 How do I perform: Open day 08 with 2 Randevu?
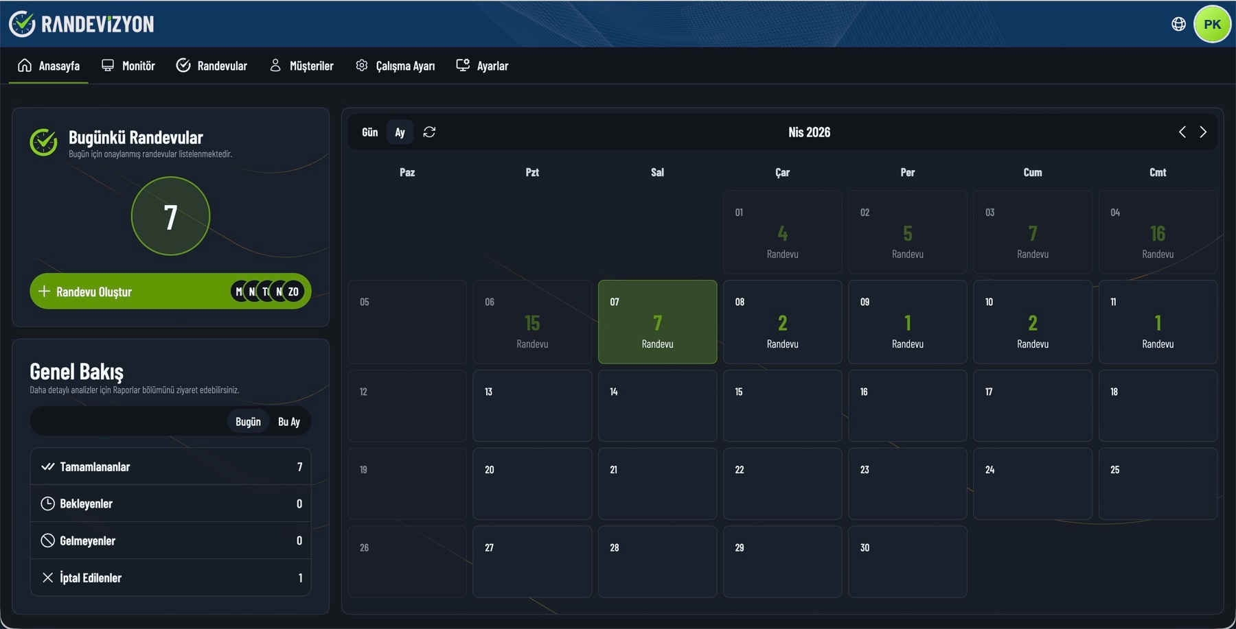coord(783,322)
